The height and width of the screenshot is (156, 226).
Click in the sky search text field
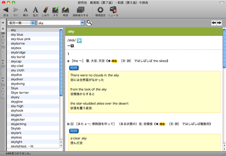[58, 23]
